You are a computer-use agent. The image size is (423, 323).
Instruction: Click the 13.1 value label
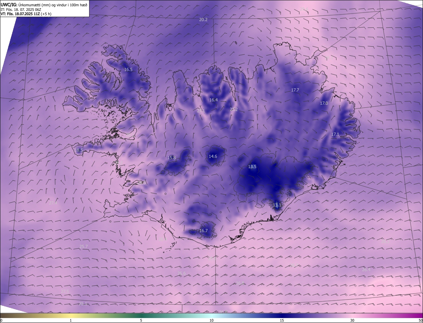277,205
